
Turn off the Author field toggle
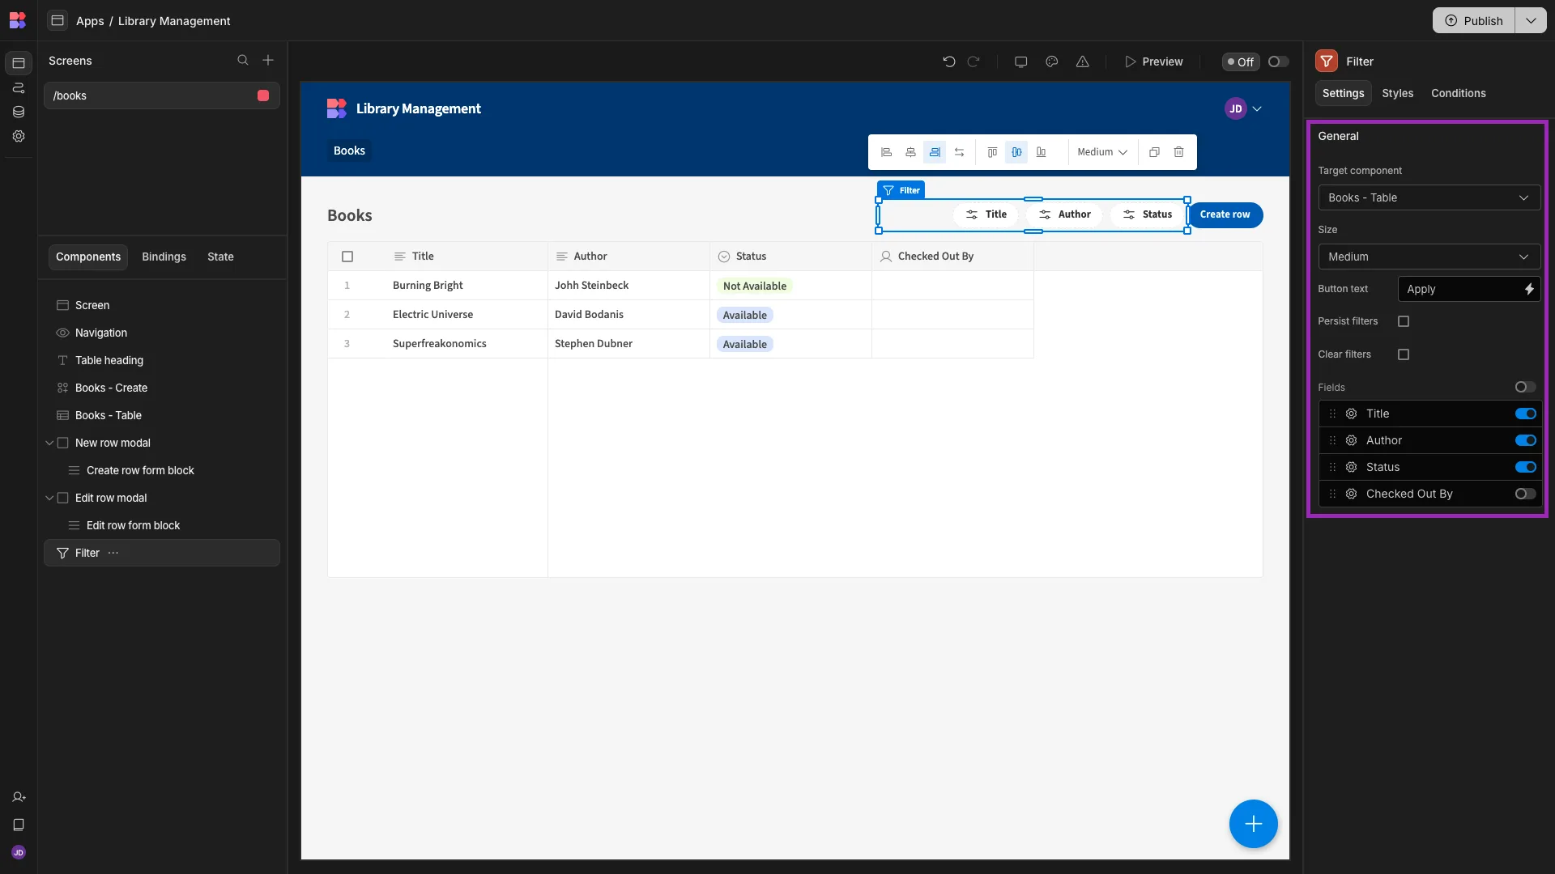1525,440
